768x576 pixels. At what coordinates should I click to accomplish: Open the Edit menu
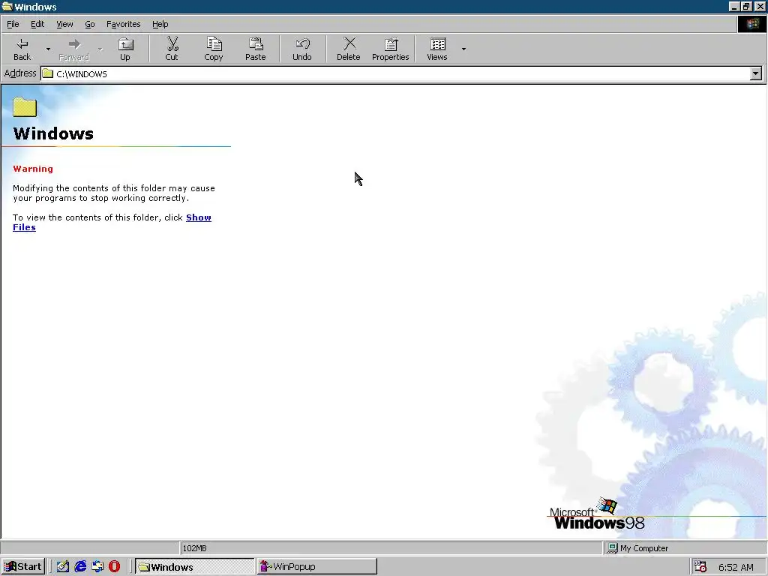coord(37,24)
